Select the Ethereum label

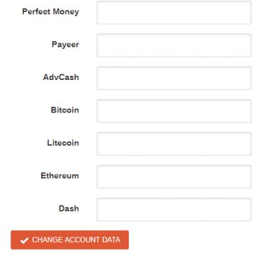pyautogui.click(x=59, y=175)
